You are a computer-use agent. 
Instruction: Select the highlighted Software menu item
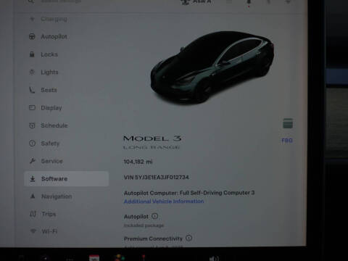67,179
